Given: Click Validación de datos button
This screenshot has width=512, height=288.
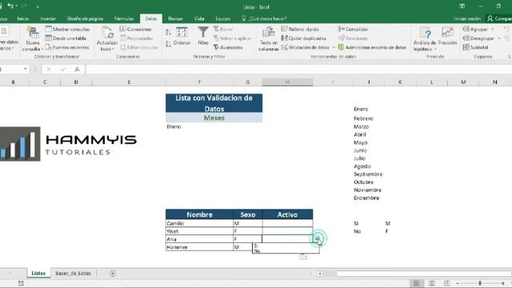Looking at the screenshot, I should coord(306,47).
